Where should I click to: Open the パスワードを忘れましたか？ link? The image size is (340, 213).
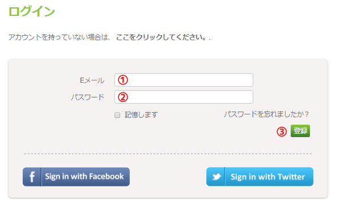[x=266, y=114]
